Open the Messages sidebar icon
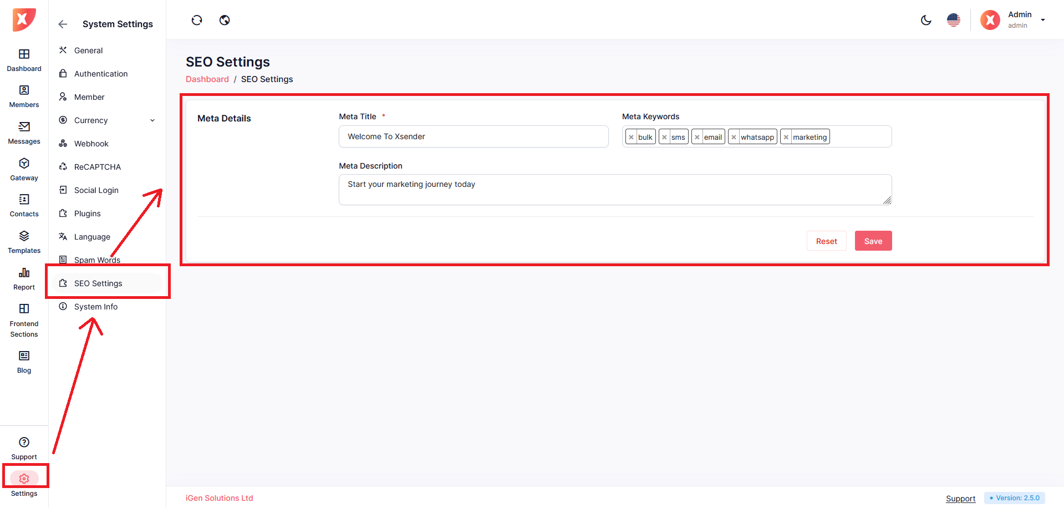The width and height of the screenshot is (1064, 508). click(x=24, y=127)
